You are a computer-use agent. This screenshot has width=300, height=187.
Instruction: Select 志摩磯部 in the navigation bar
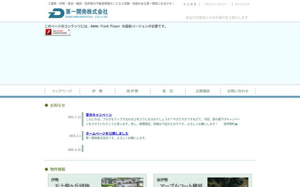(203, 91)
